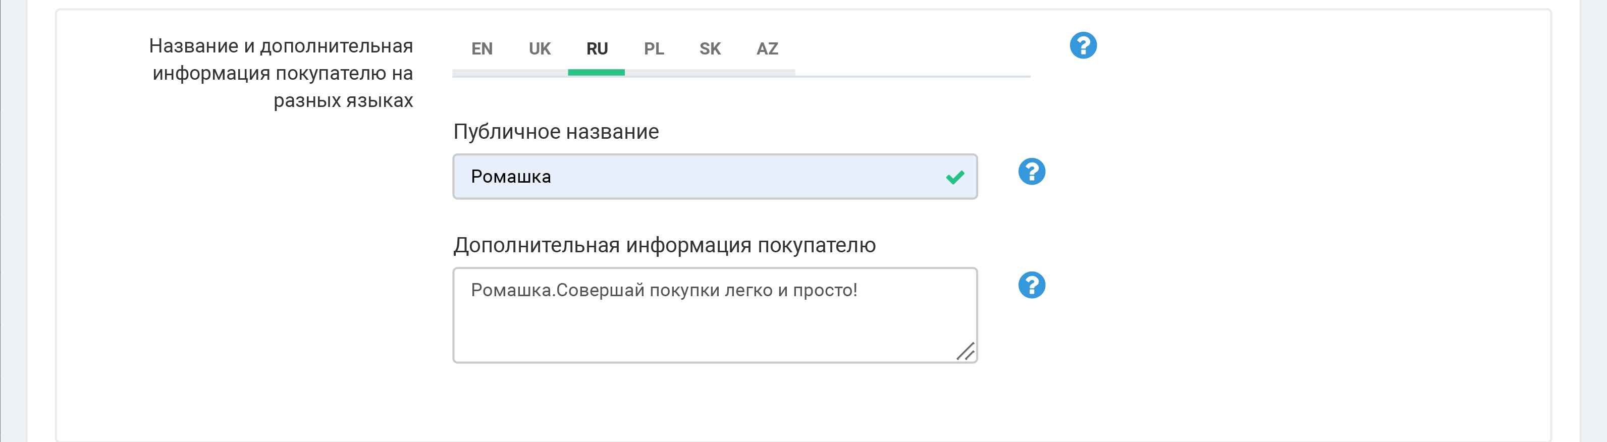
Task: Click the text 'Совершай покупки легко и просто!'
Action: (706, 291)
